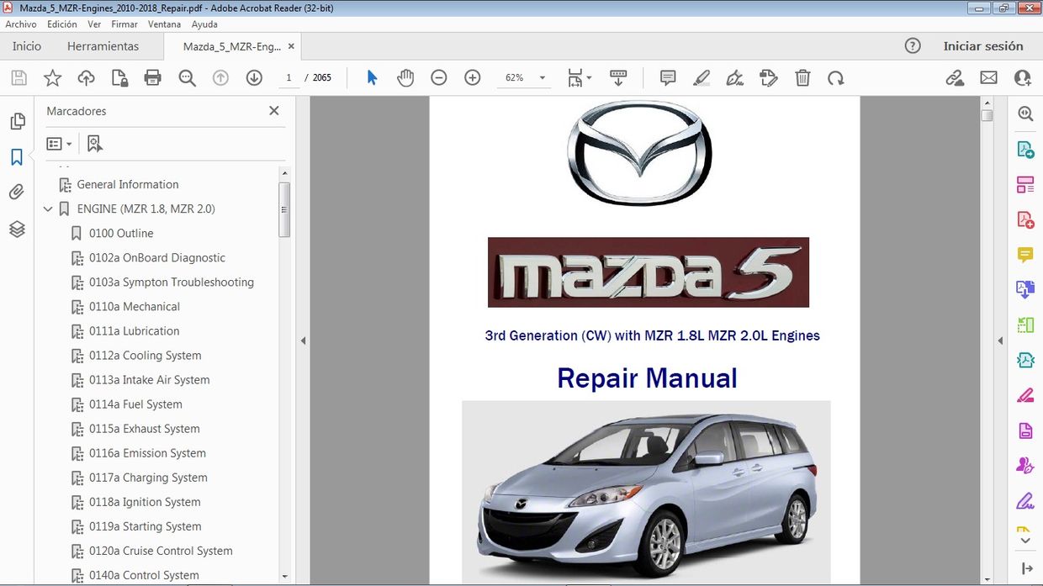Open the Page Thumbnails panel

[x=17, y=120]
